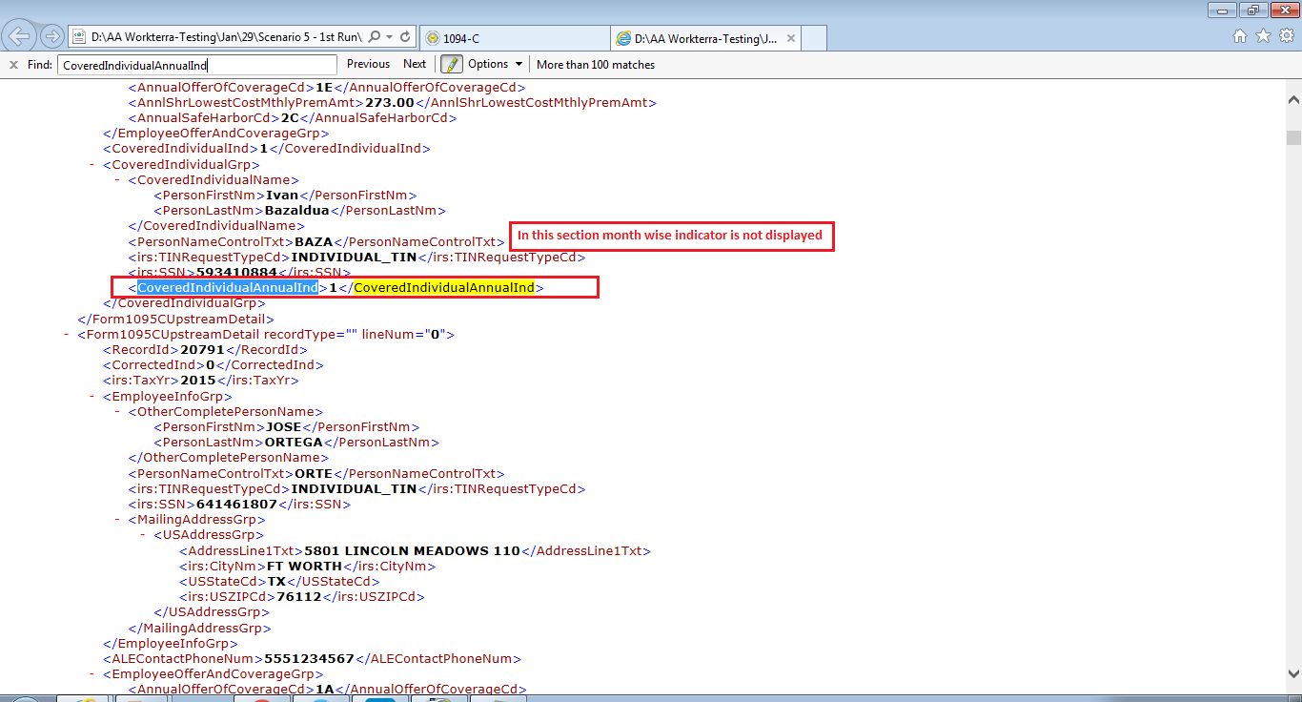
Task: Click into the Find text field
Action: point(196,65)
